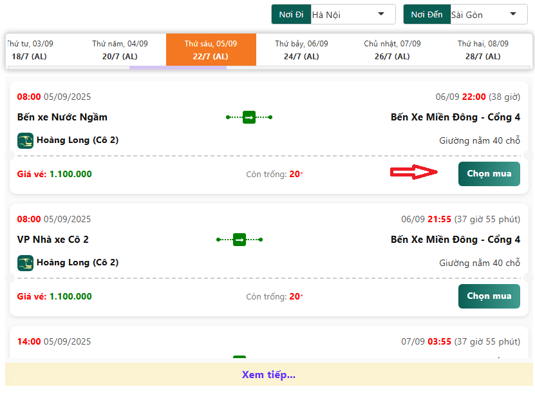Click the Xem tiếp... link to load more
This screenshot has width=535, height=400.
(x=268, y=375)
